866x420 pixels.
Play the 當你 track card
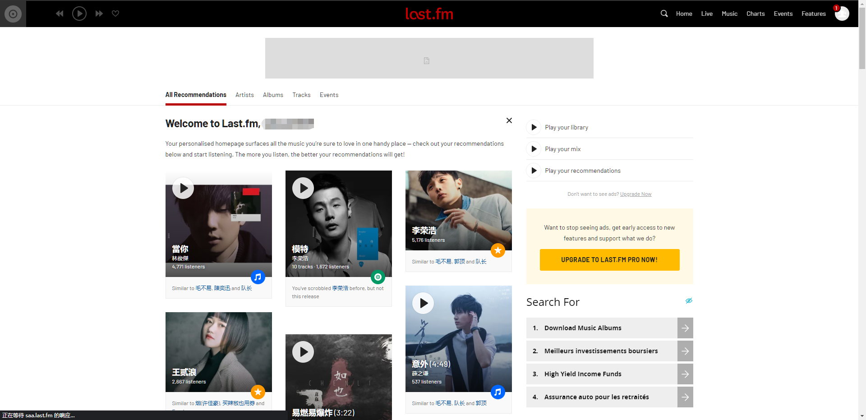[x=183, y=188]
